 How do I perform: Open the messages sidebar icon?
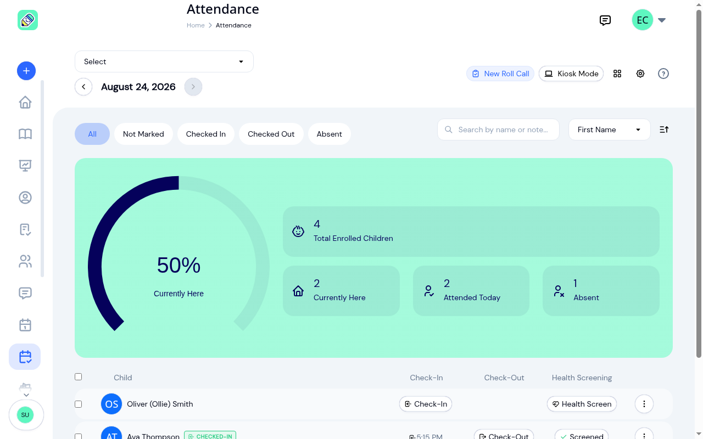click(x=25, y=293)
